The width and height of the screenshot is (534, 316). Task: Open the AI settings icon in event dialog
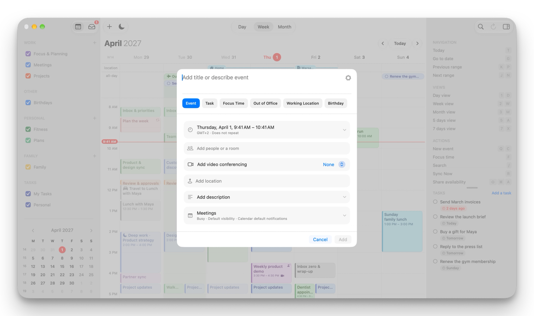348,78
